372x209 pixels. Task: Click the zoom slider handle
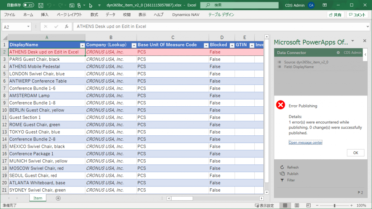tap(335, 205)
